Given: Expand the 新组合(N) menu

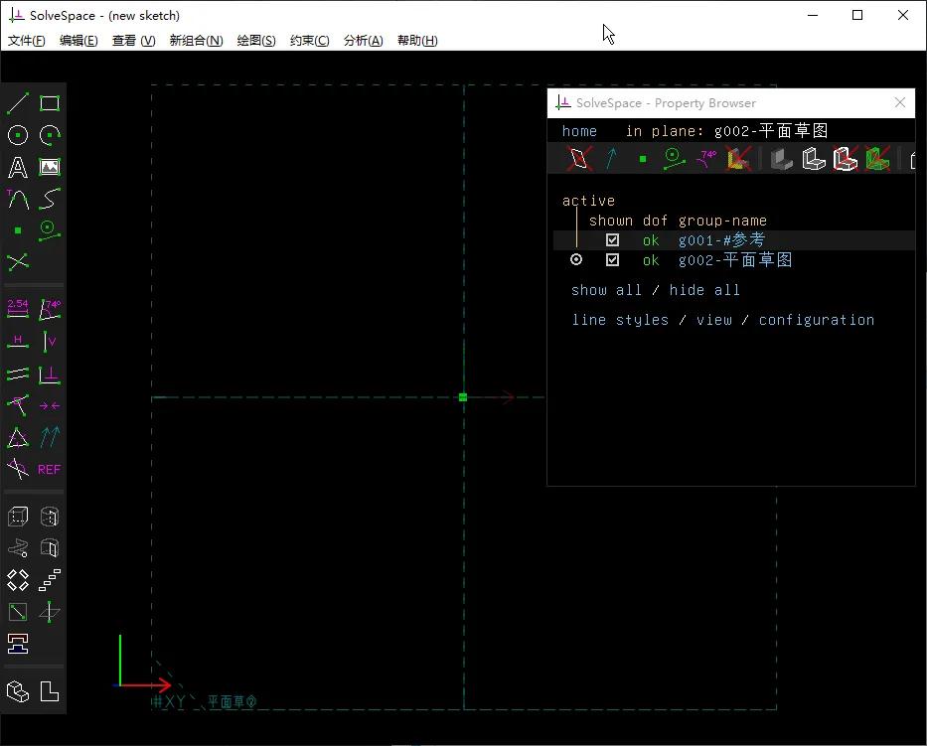Looking at the screenshot, I should (196, 41).
